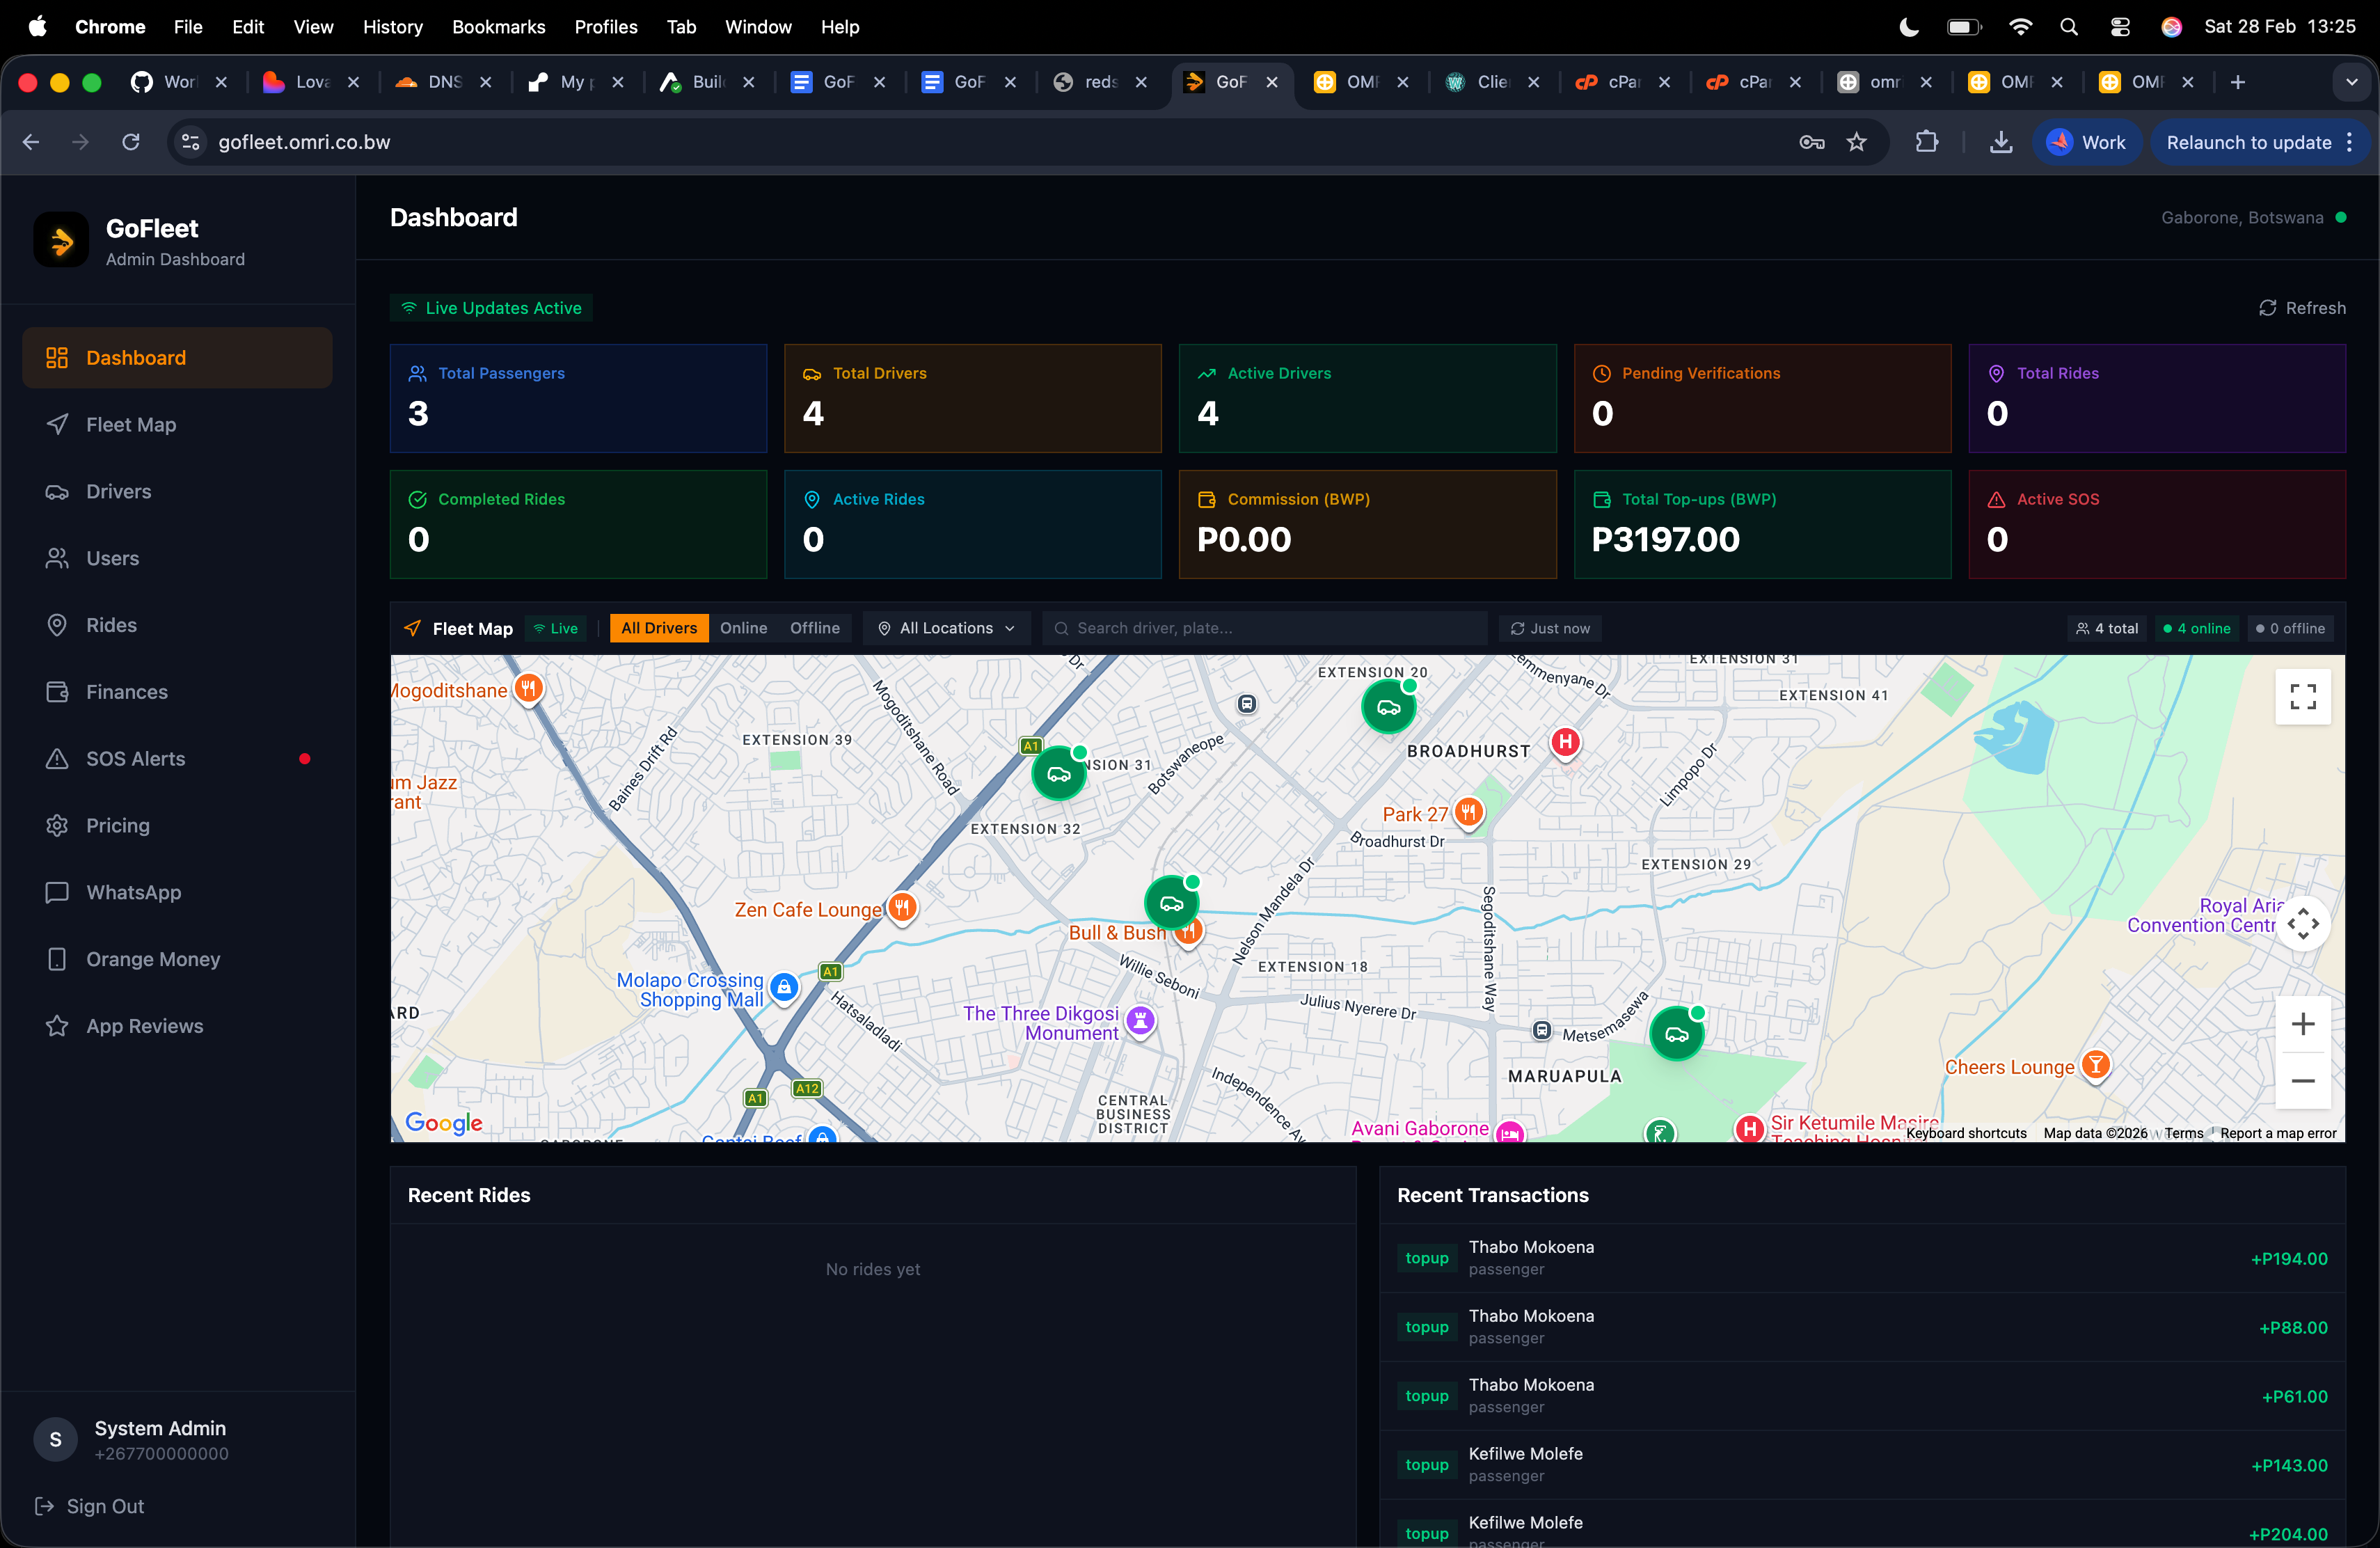Open the Chrome extensions puzzle icon
The height and width of the screenshot is (1548, 2380).
point(1926,142)
